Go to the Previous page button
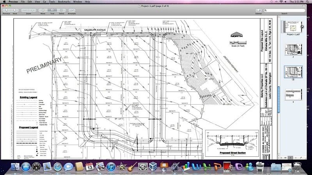Screen dimensions: 312x175 6,10
